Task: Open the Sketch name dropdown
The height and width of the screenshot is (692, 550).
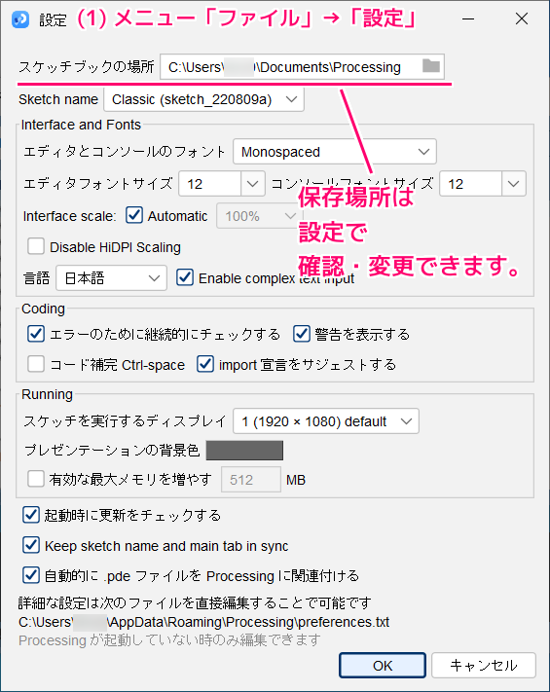Action: tap(203, 99)
